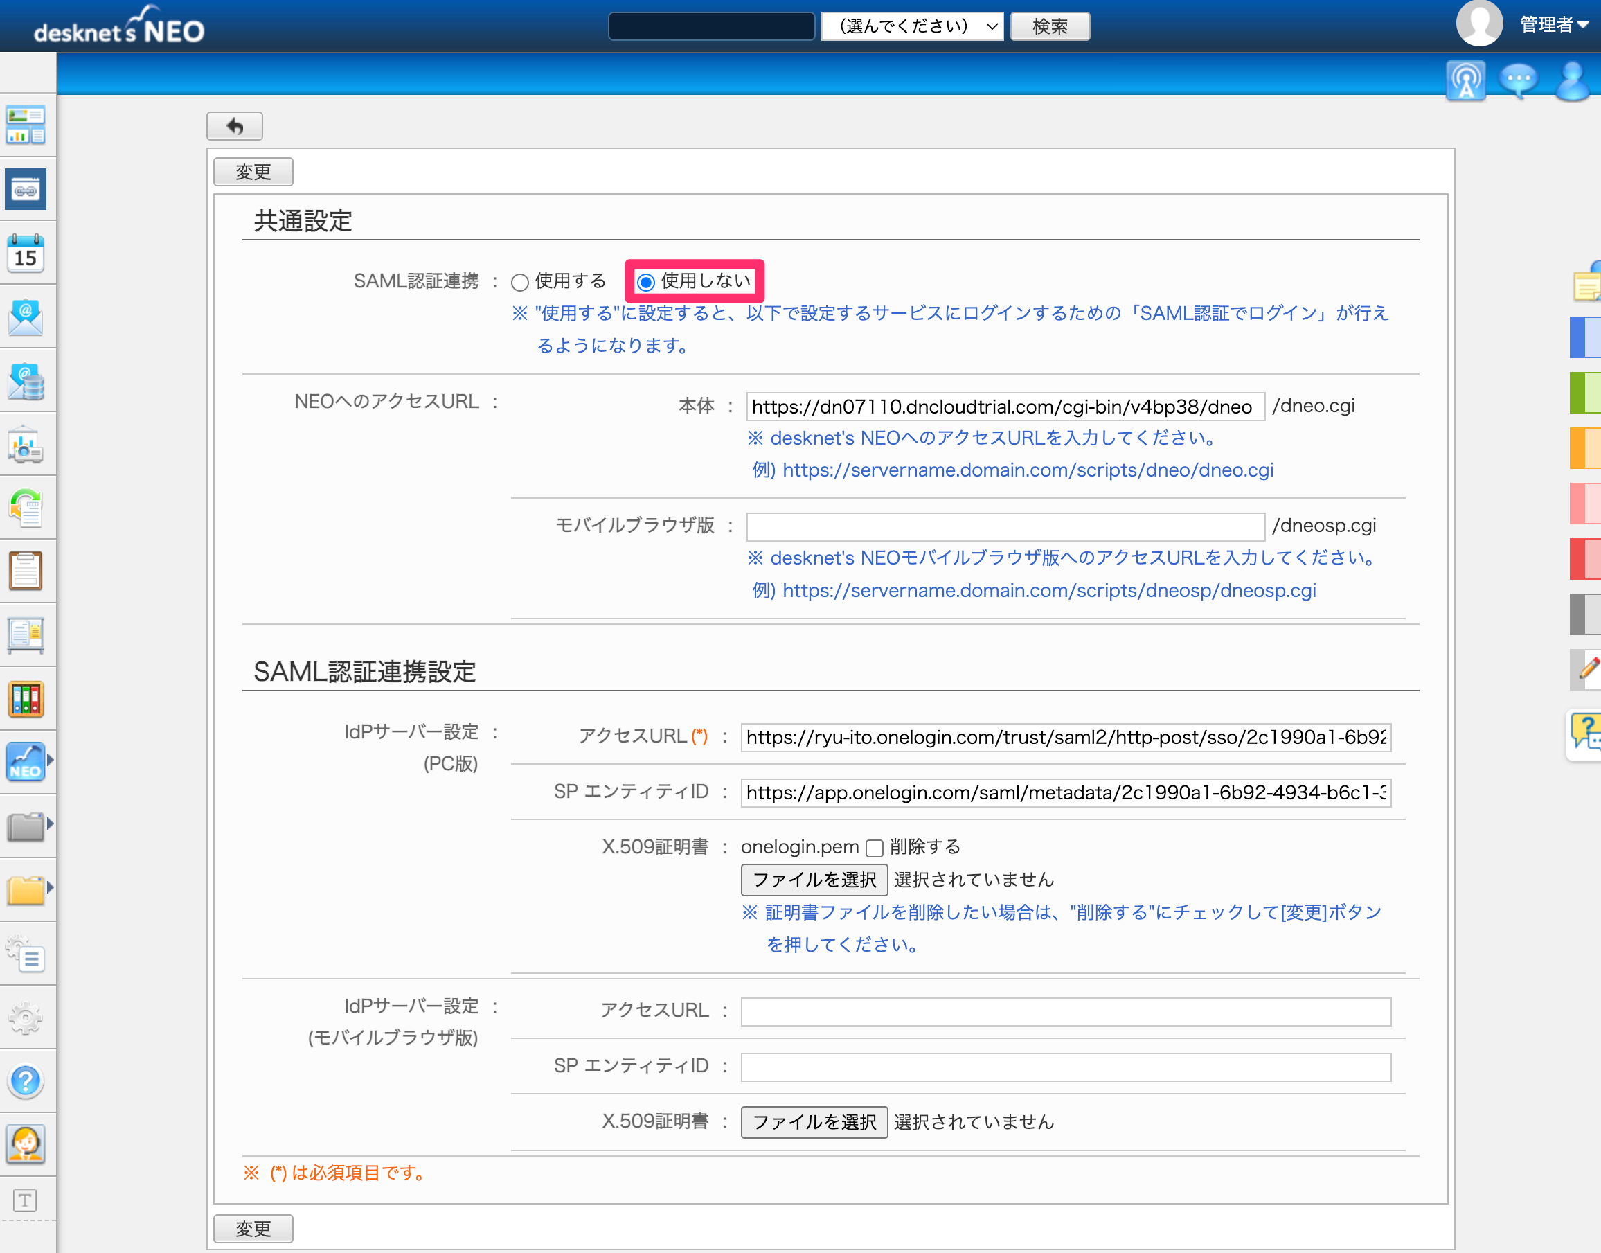This screenshot has height=1253, width=1601.
Task: Open the settings gear icon in sidebar
Action: pyautogui.click(x=26, y=1017)
